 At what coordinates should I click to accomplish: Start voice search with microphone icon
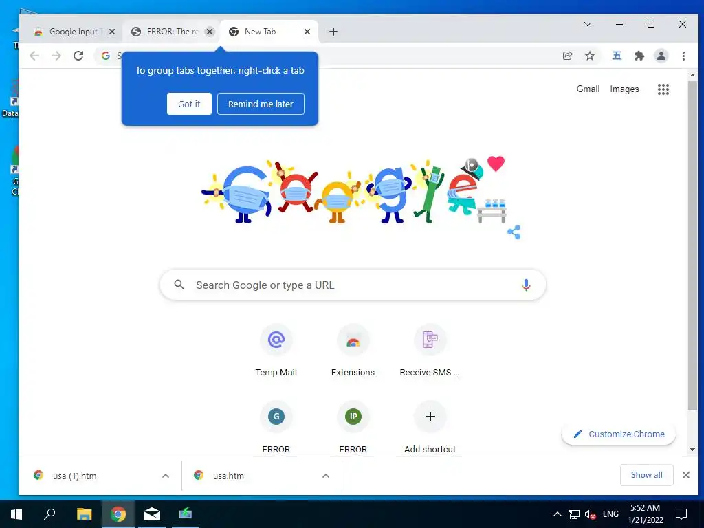coord(526,285)
